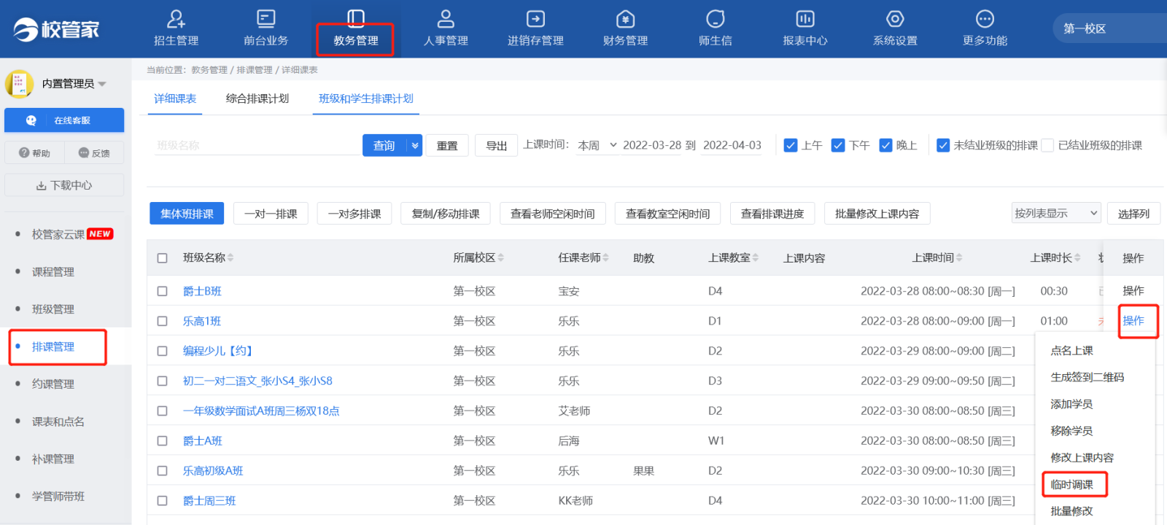This screenshot has width=1167, height=525.
Task: Open the 前台业务 module icon
Action: coord(266,18)
